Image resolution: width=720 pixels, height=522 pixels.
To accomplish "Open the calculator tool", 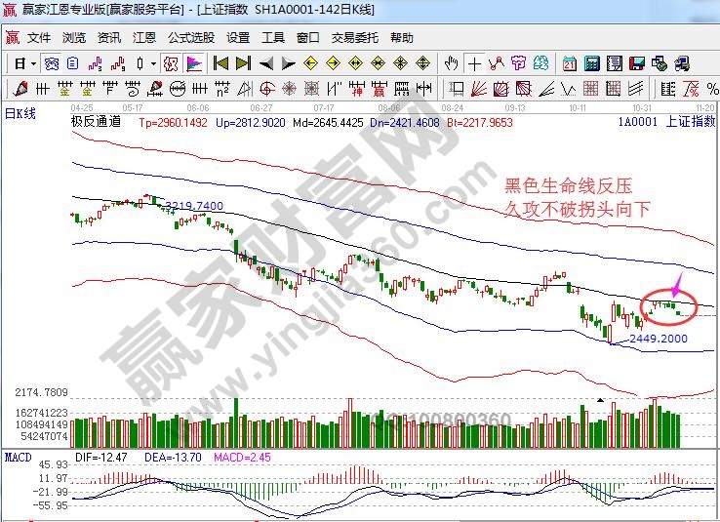I will pos(591,64).
